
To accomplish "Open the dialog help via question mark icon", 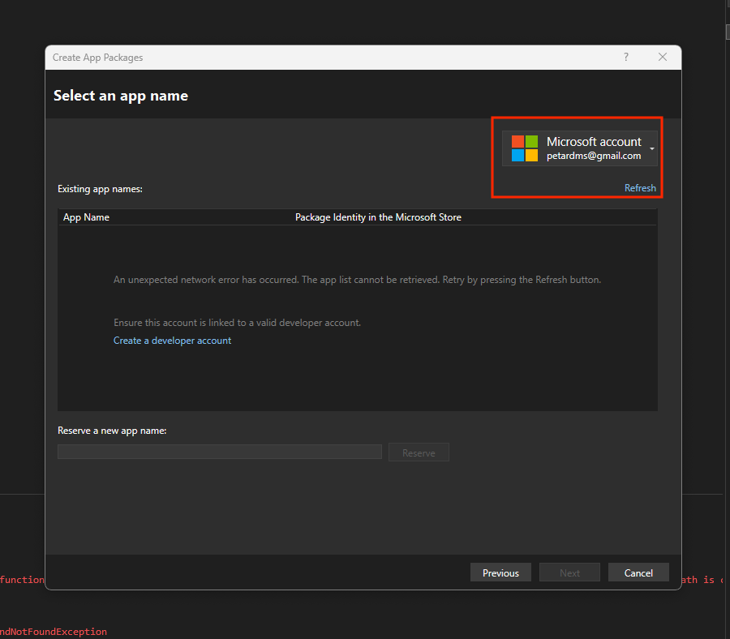I will coord(625,57).
